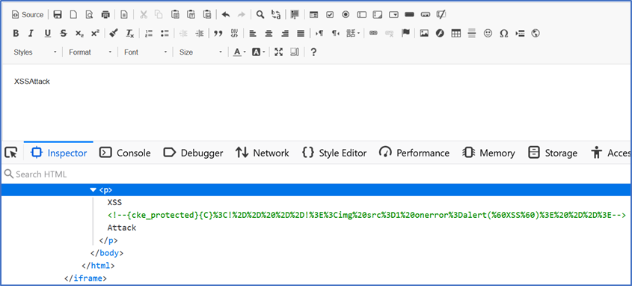
Task: Insert a table with the Table icon
Action: tap(455, 34)
